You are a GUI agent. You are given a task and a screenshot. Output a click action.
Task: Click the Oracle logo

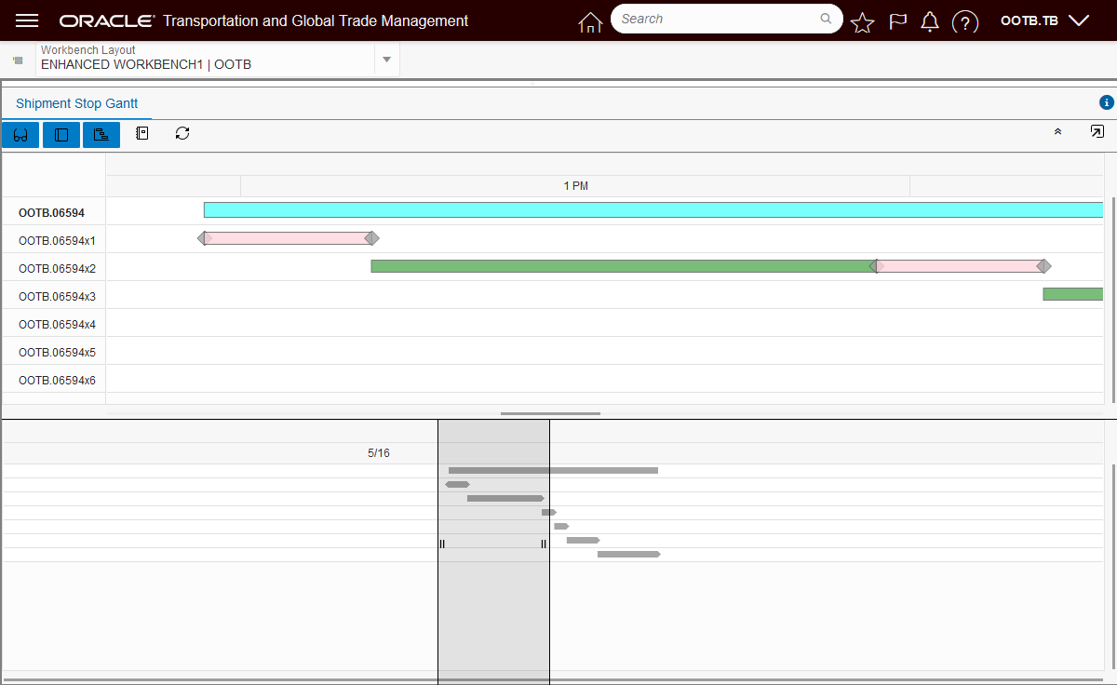click(x=106, y=20)
